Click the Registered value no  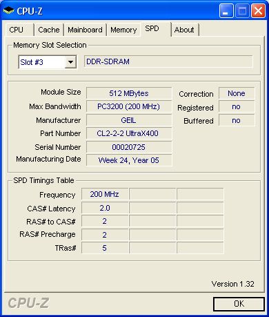click(x=237, y=106)
